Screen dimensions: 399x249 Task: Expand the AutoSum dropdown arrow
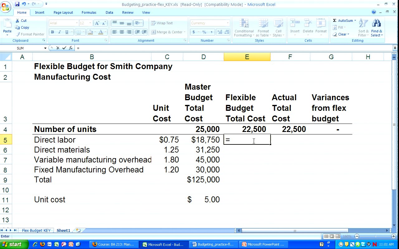[x=355, y=21]
